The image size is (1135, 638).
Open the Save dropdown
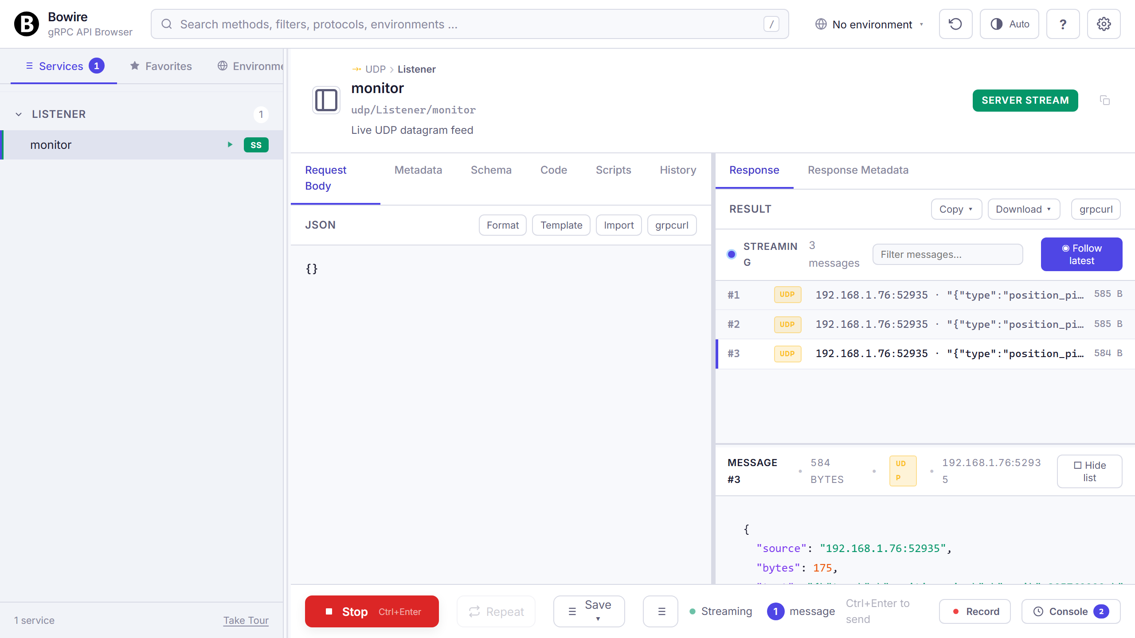(589, 611)
